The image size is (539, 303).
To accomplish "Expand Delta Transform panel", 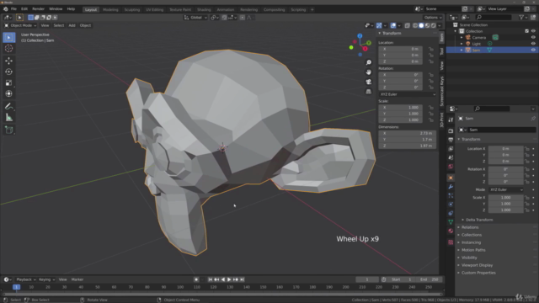I will point(479,220).
